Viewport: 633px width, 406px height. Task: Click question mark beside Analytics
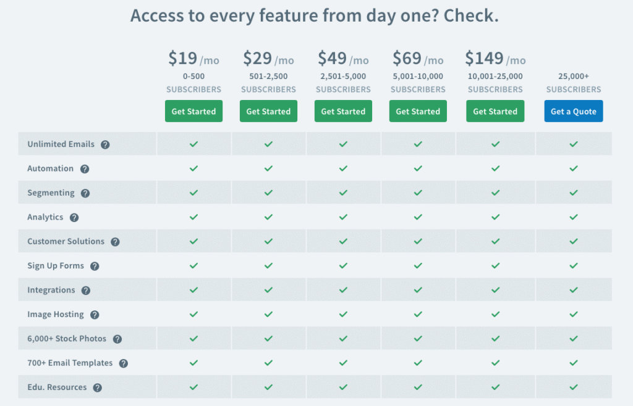(74, 218)
